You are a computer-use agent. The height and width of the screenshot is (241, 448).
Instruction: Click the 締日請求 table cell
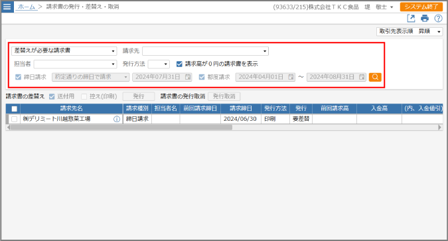(137, 119)
